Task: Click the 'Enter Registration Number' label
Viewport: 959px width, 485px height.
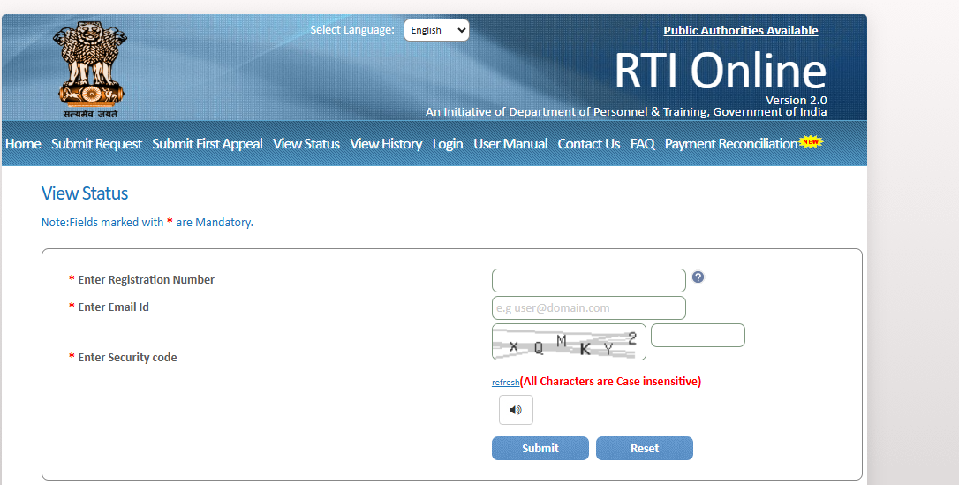Action: [147, 279]
